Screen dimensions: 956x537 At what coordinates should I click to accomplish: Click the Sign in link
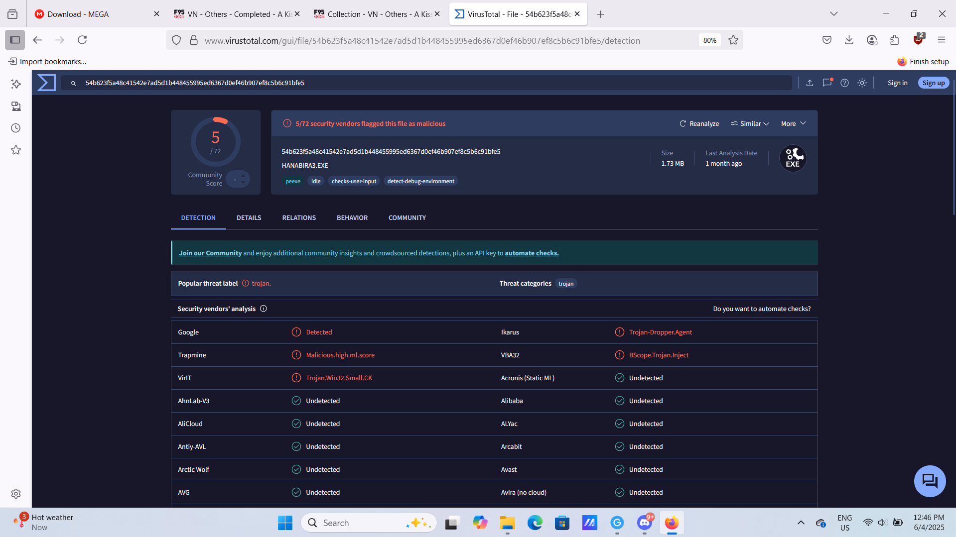click(x=897, y=83)
